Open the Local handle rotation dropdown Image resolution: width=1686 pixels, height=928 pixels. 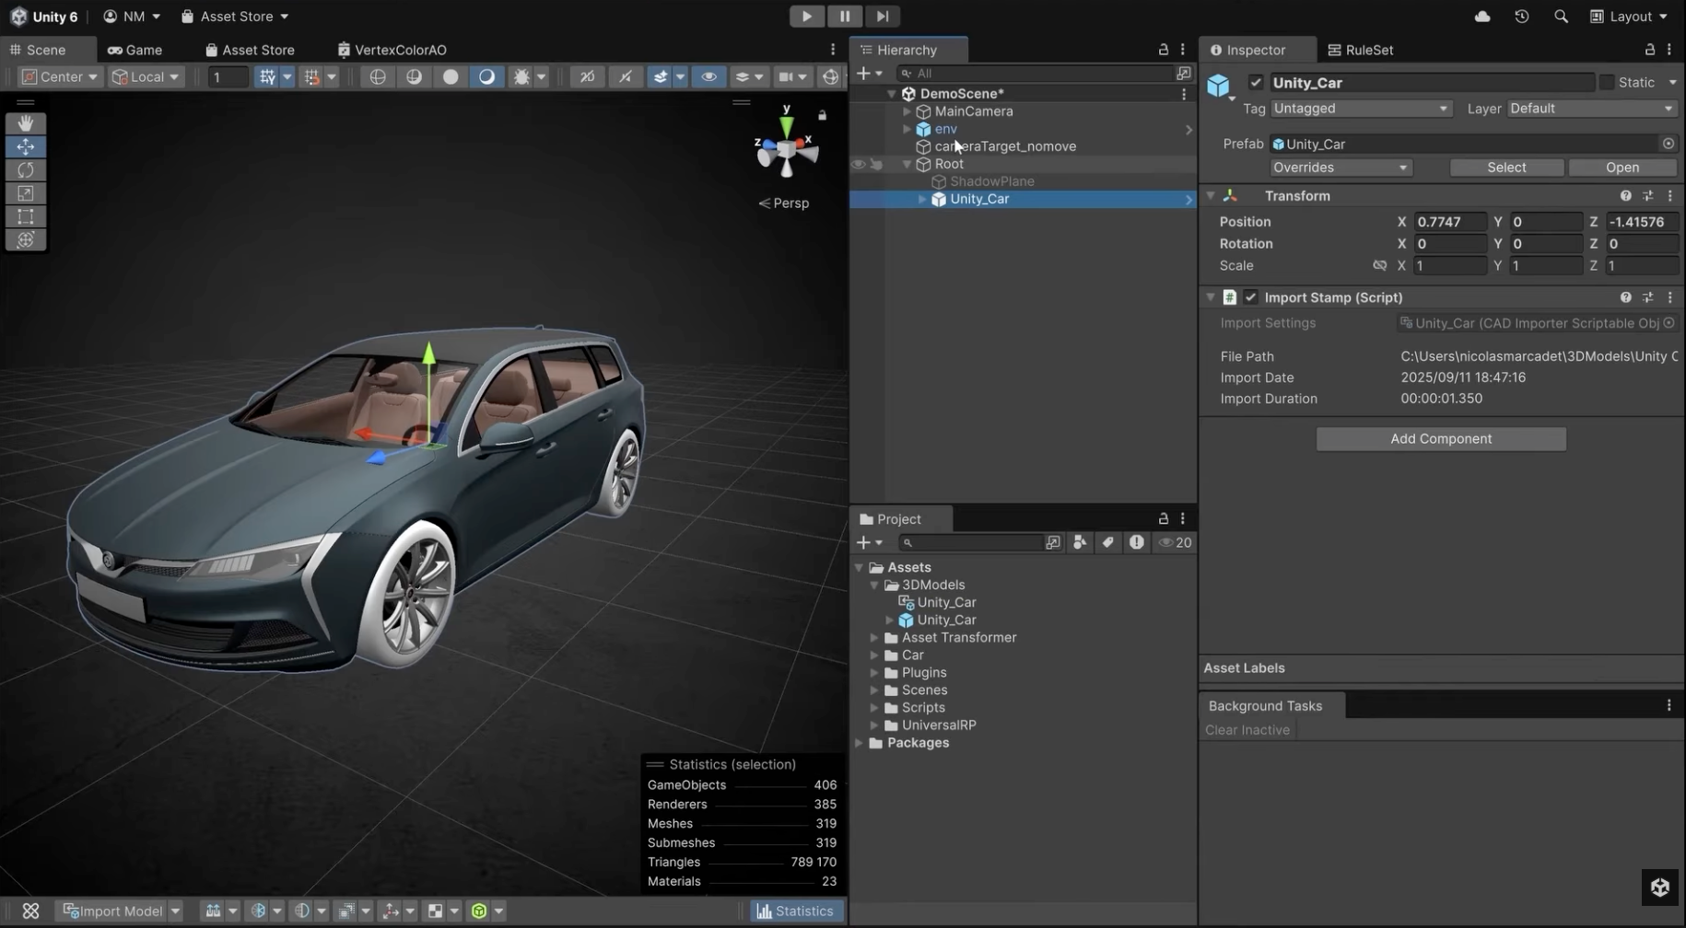(x=146, y=77)
